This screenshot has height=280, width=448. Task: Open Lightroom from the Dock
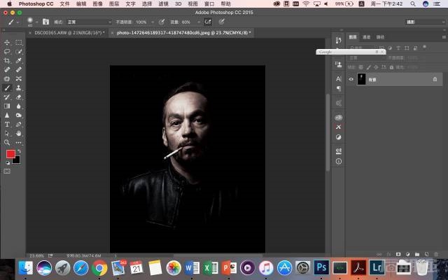coord(377,267)
